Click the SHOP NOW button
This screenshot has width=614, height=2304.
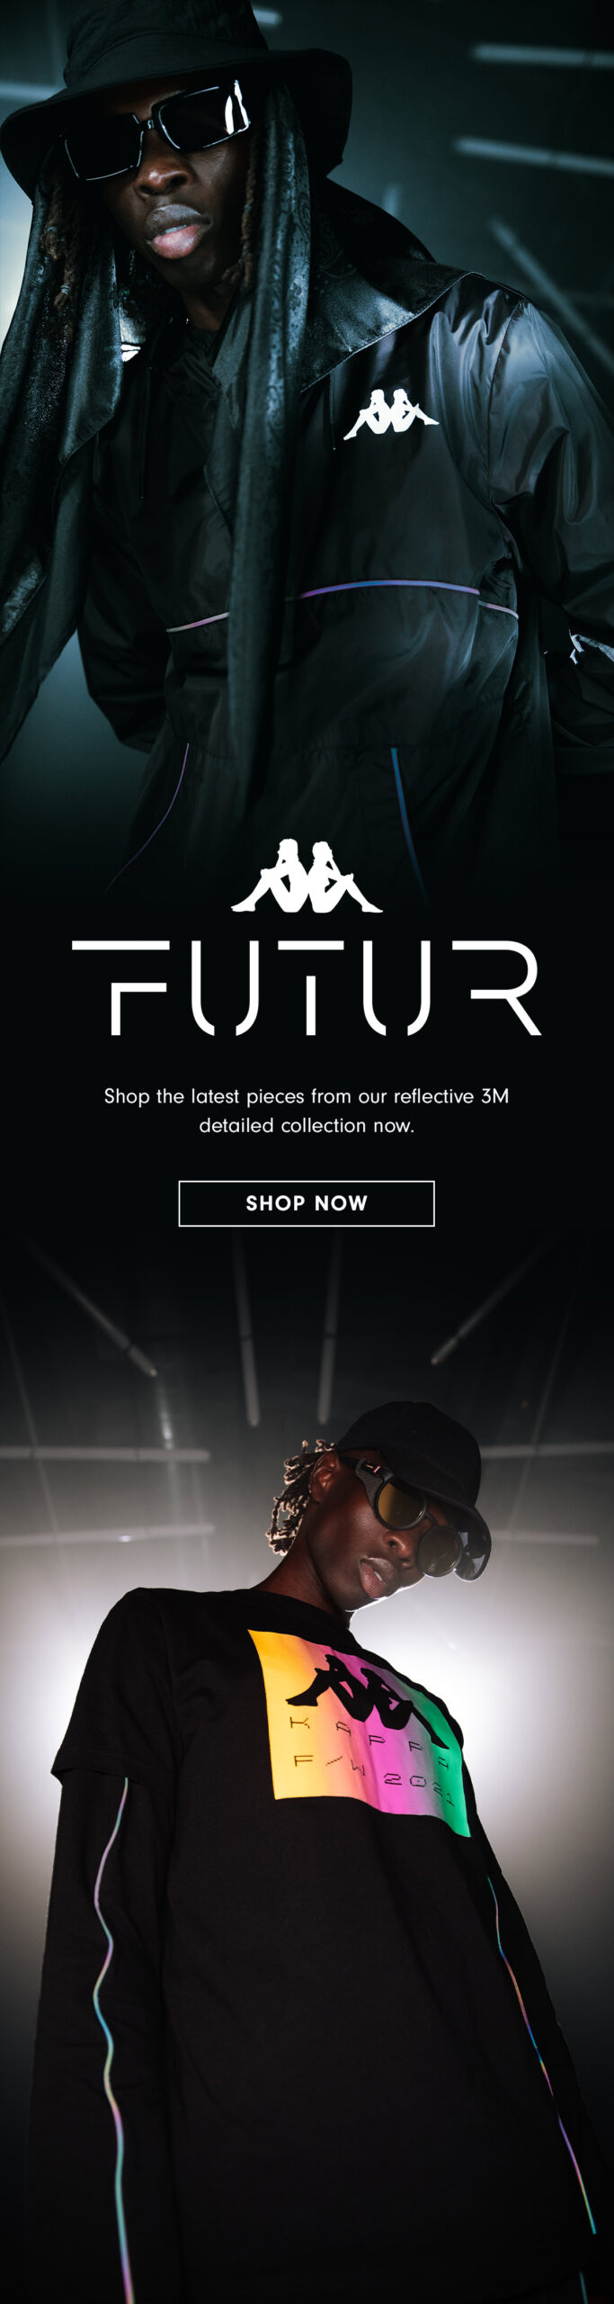point(307,1203)
